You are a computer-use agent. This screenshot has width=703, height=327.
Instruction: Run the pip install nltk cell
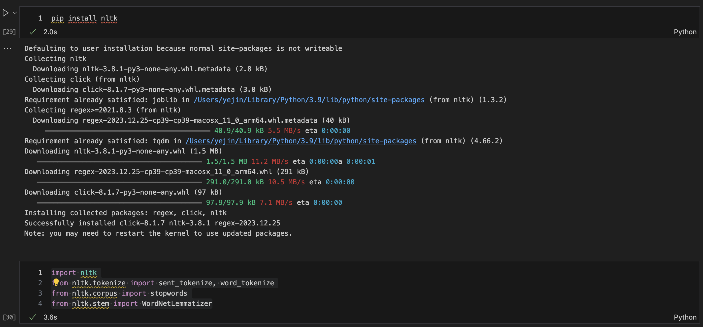pos(5,13)
